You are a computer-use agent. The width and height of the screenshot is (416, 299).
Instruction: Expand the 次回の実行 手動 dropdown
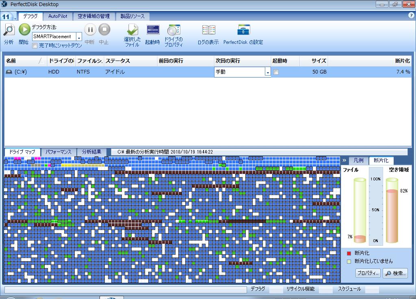tap(268, 72)
